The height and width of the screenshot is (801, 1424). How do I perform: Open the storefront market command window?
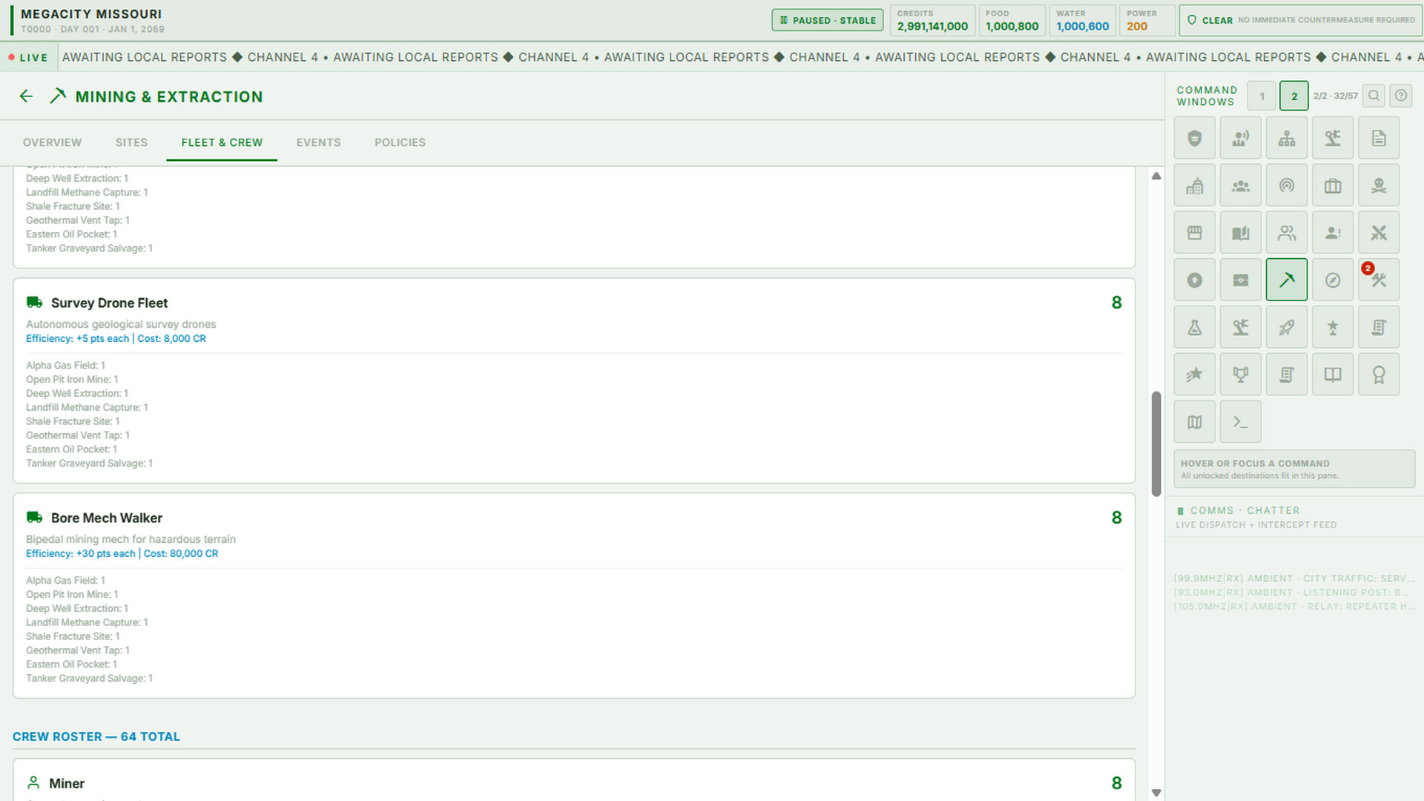tap(1194, 233)
